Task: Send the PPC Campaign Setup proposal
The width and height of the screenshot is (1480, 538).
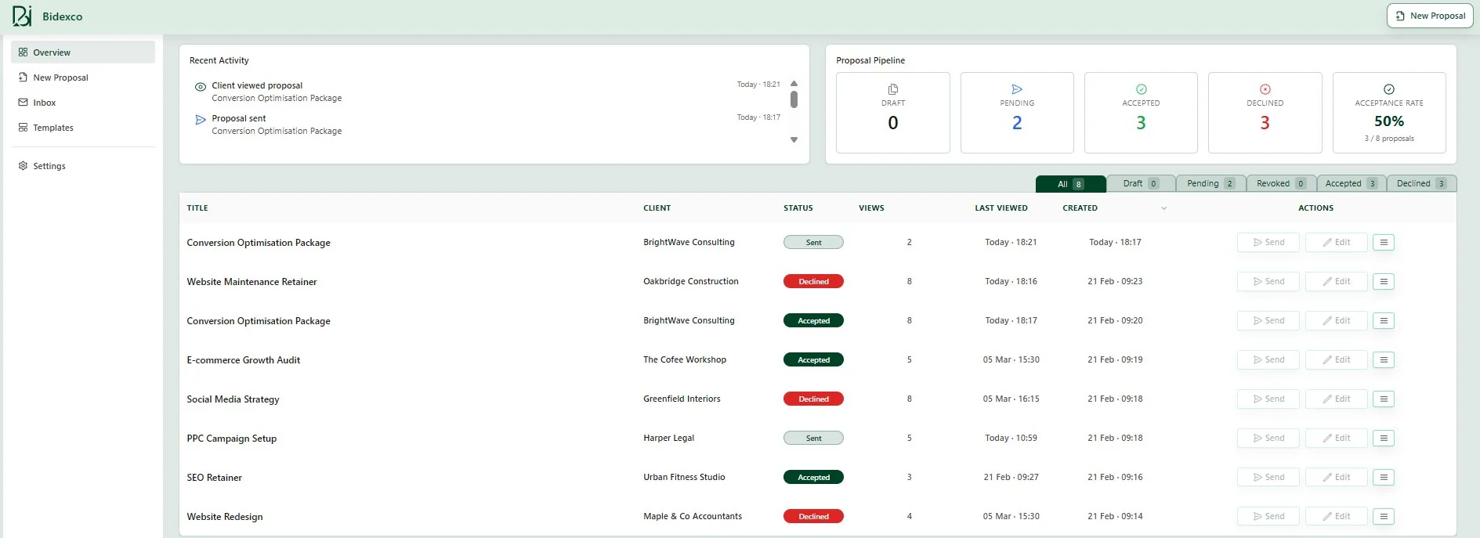Action: (1268, 438)
